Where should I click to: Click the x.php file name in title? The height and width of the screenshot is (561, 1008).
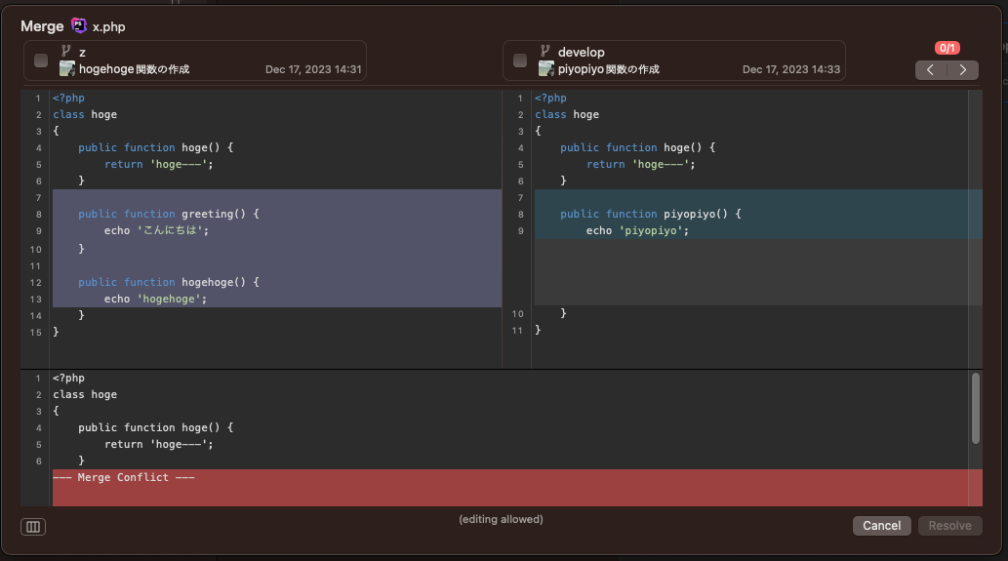point(108,26)
